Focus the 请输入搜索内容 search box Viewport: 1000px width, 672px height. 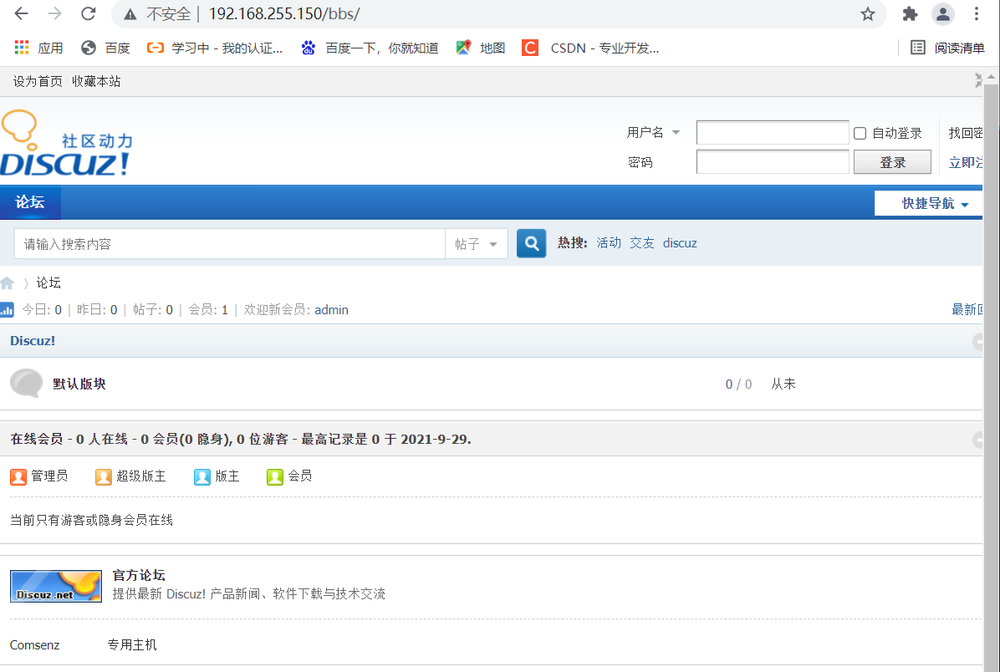230,244
